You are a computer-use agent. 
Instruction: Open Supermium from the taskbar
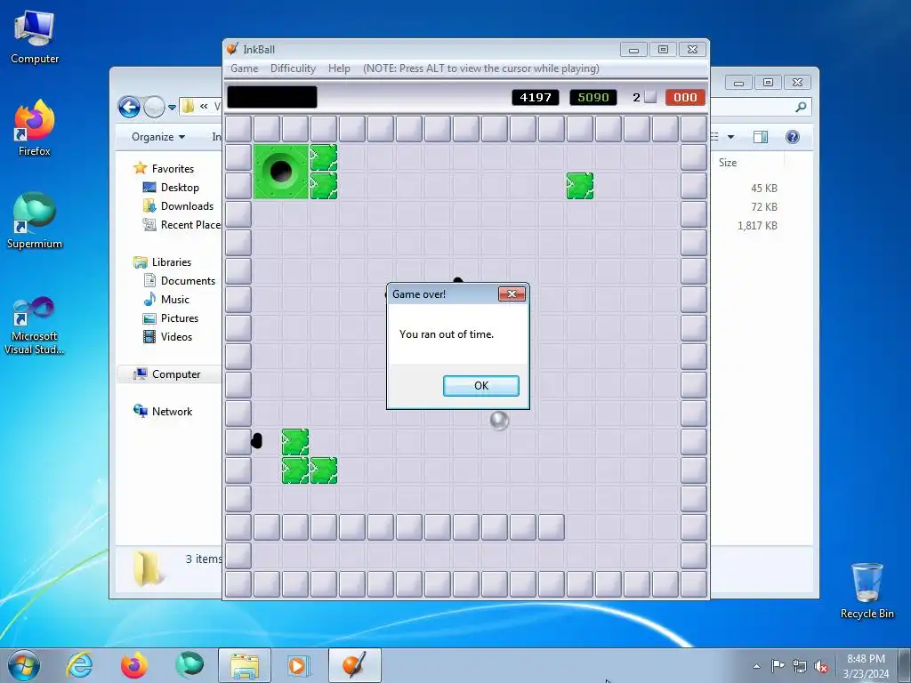(189, 665)
